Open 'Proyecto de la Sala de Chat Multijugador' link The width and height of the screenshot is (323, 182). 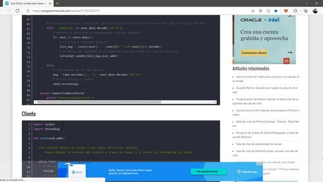[x=265, y=135]
